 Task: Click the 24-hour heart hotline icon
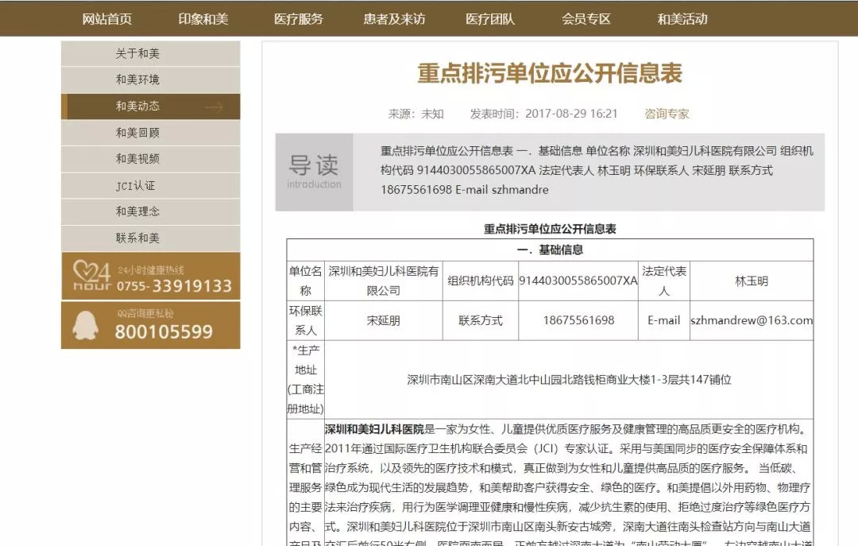[x=87, y=275]
